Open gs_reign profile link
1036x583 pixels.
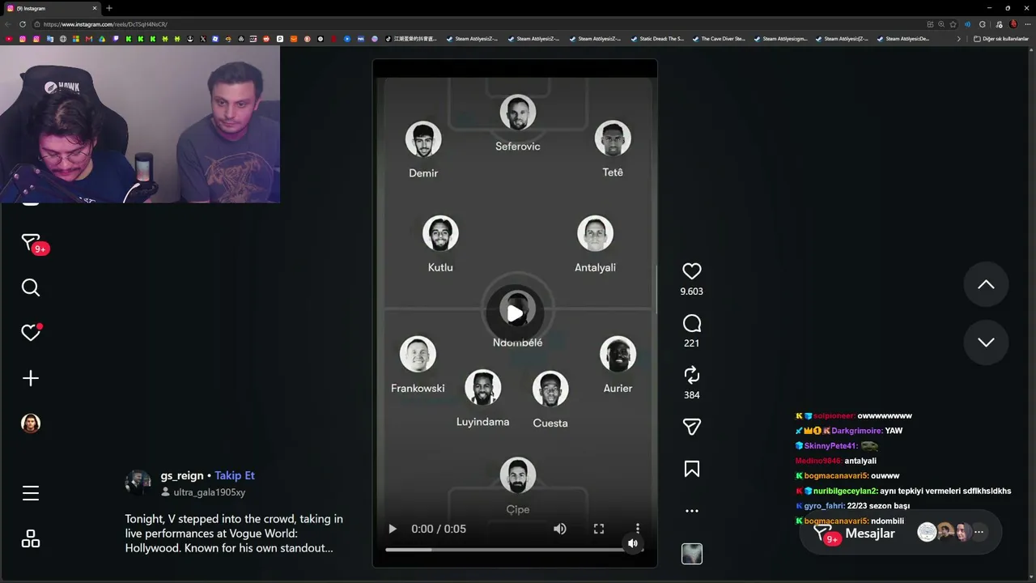point(182,475)
